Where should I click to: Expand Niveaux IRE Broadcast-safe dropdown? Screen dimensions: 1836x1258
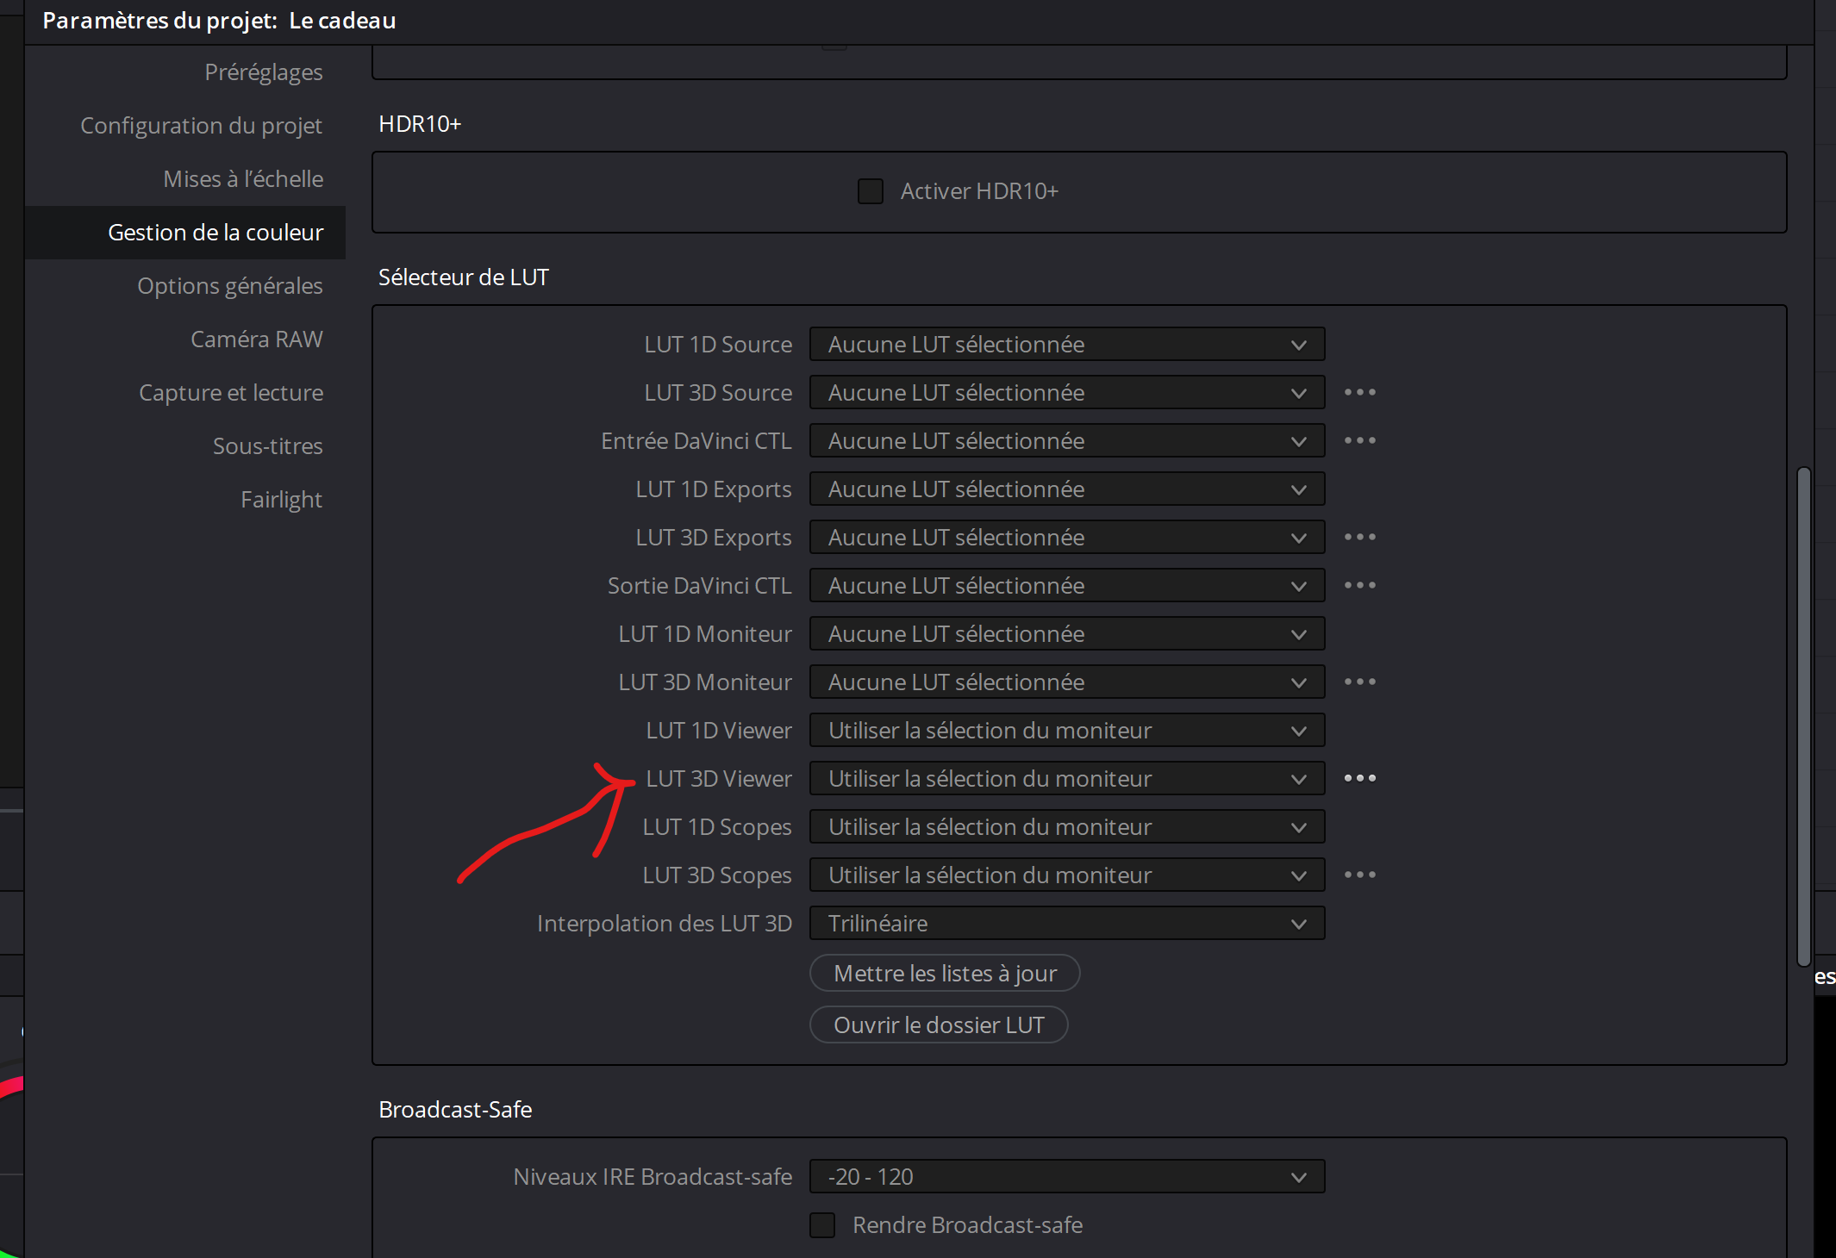pos(1066,1177)
